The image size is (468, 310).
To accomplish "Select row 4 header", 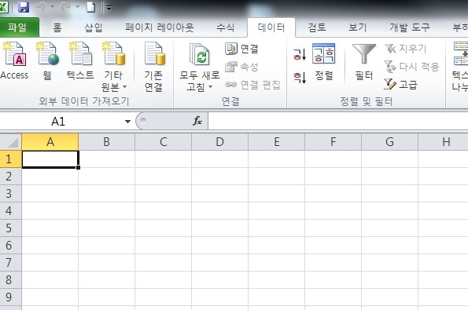I will coord(11,211).
